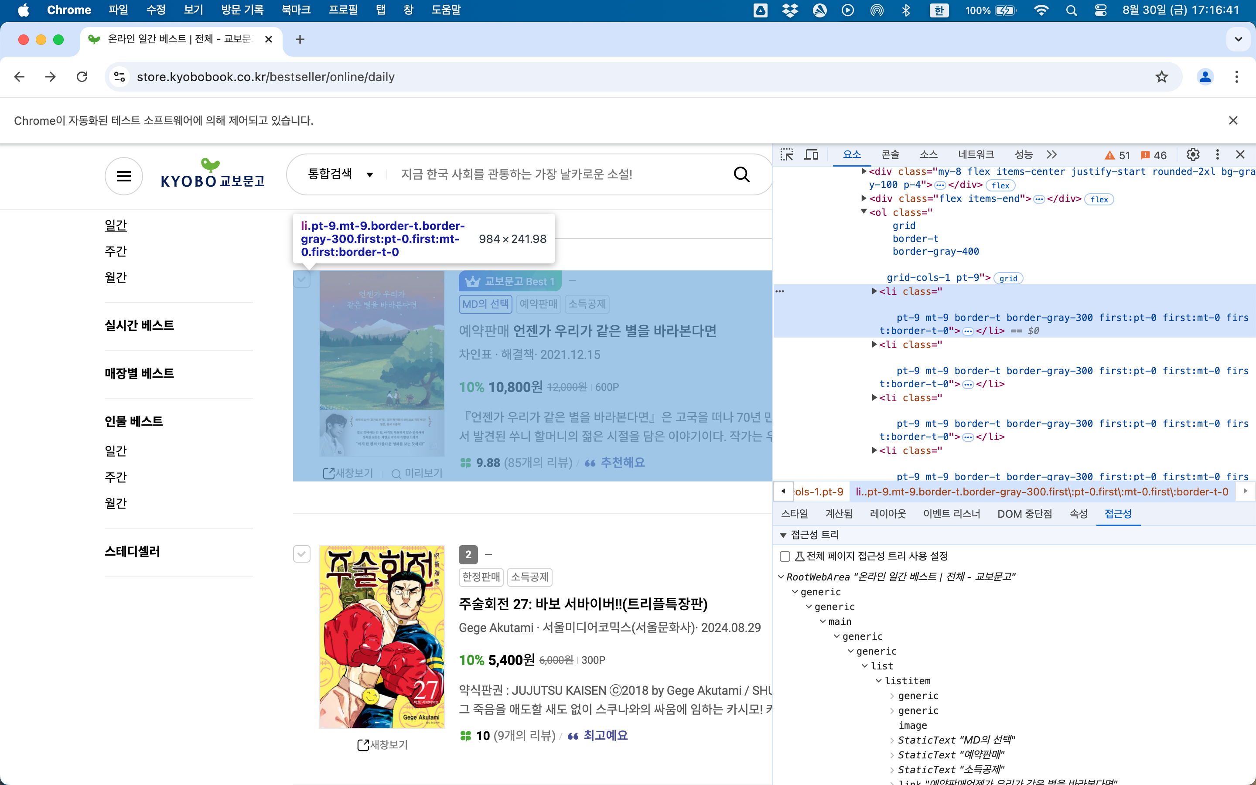Image resolution: width=1256 pixels, height=785 pixels.
Task: Open the tab search dropdown in Chrome
Action: pyautogui.click(x=1239, y=39)
